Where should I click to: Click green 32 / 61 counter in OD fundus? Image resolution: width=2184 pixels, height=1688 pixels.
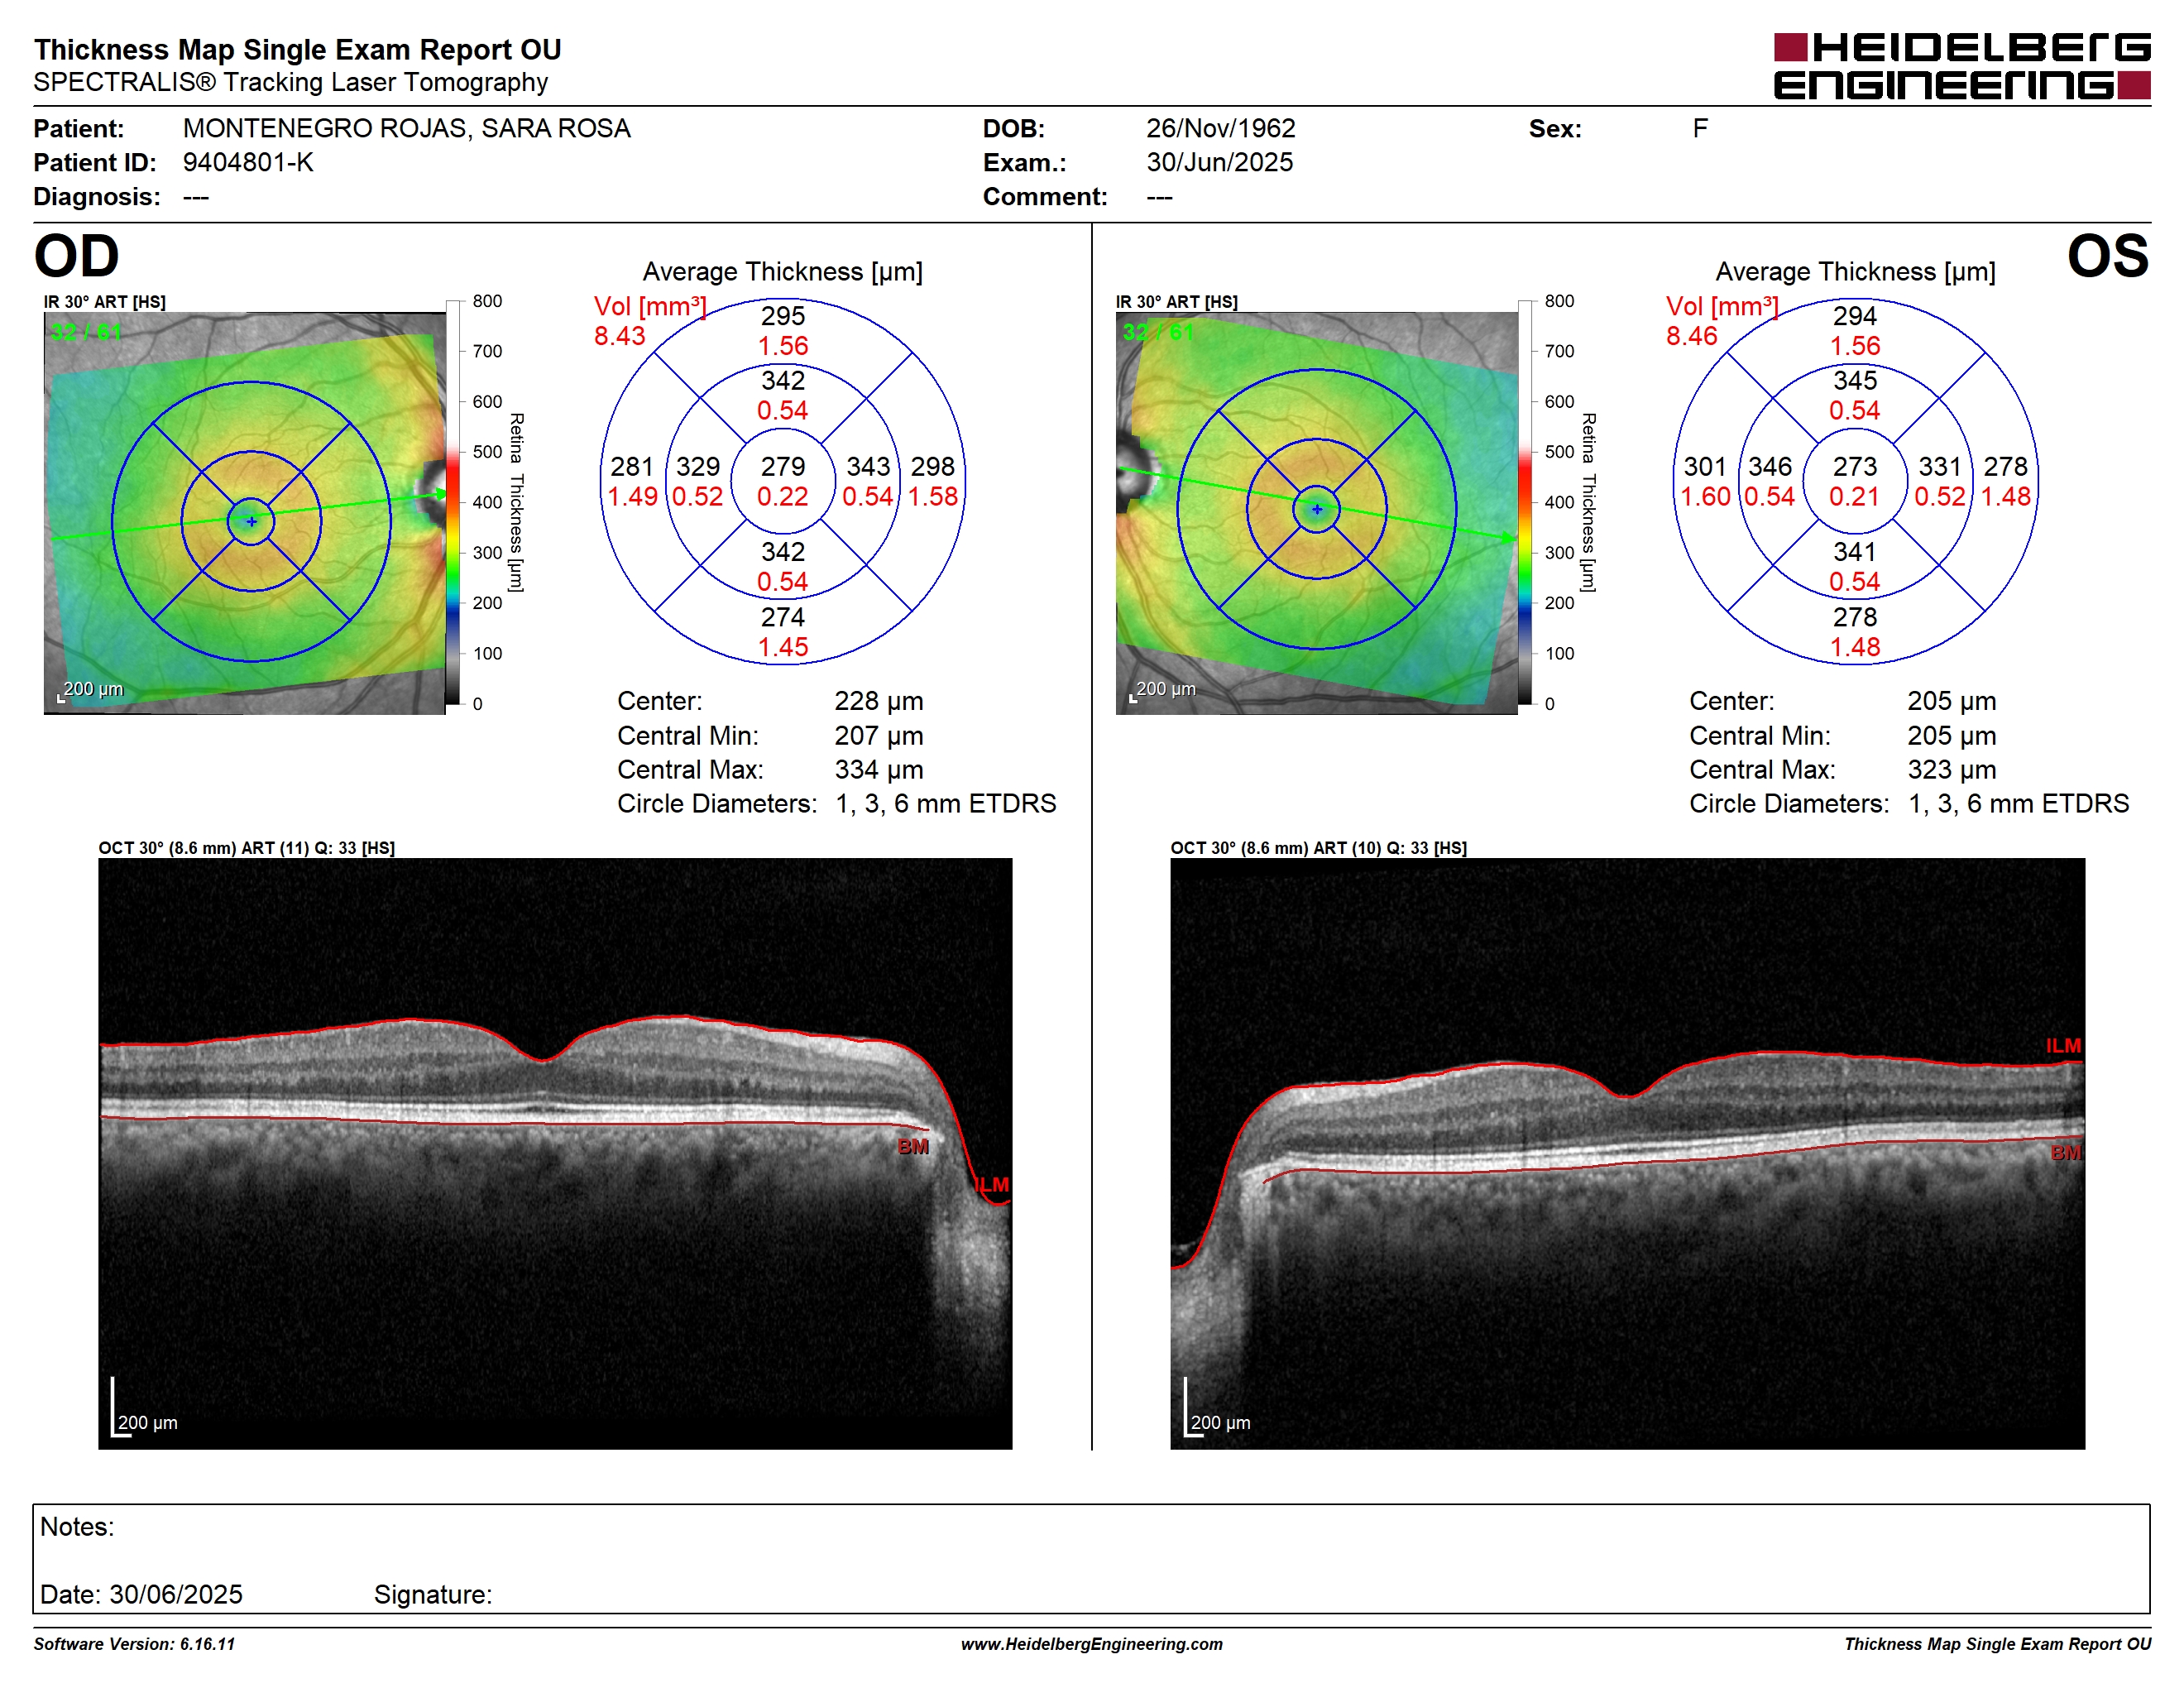pos(86,332)
